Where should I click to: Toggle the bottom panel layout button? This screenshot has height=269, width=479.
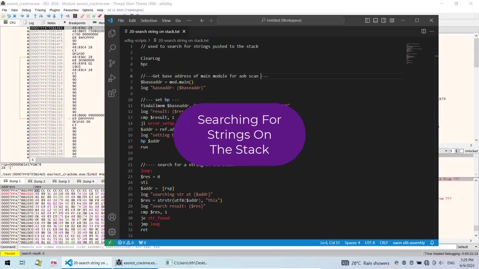coord(375,21)
